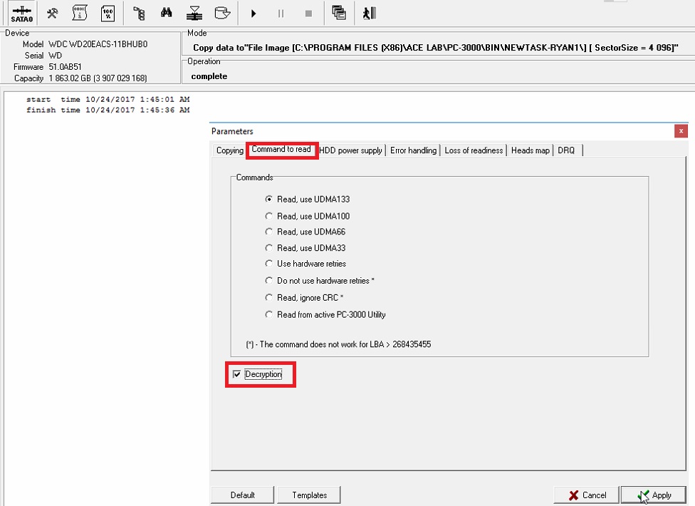Open the HDD power supply tab
The image size is (695, 506).
[x=350, y=150]
